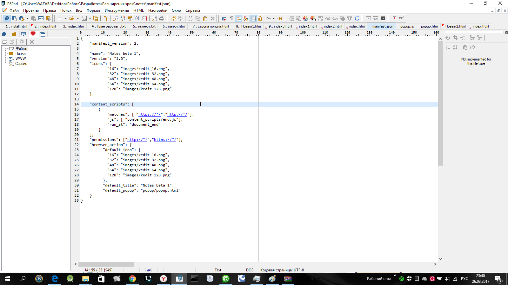Screen dimensions: 508x285
Task: Click the glasses preview icon
Action: pos(402,18)
